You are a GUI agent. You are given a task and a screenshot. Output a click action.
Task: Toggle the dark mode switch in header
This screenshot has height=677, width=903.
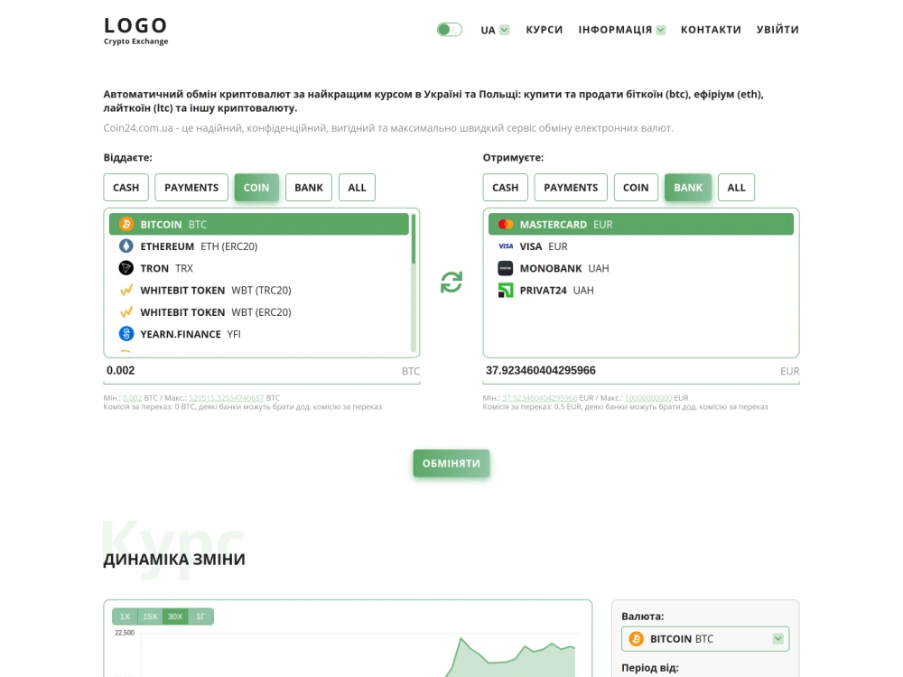(449, 30)
